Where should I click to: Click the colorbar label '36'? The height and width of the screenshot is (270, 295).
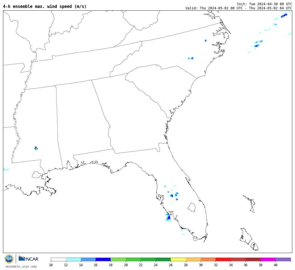click(x=246, y=265)
